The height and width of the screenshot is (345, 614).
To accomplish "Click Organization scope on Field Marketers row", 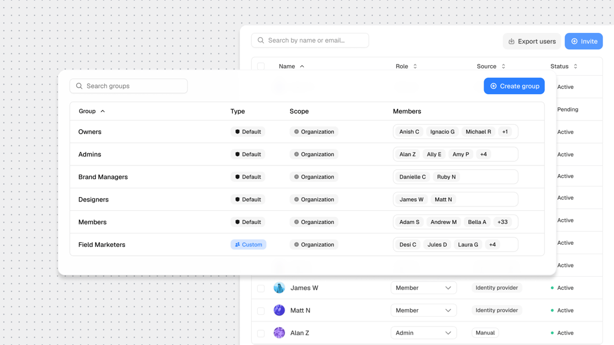I will [314, 244].
